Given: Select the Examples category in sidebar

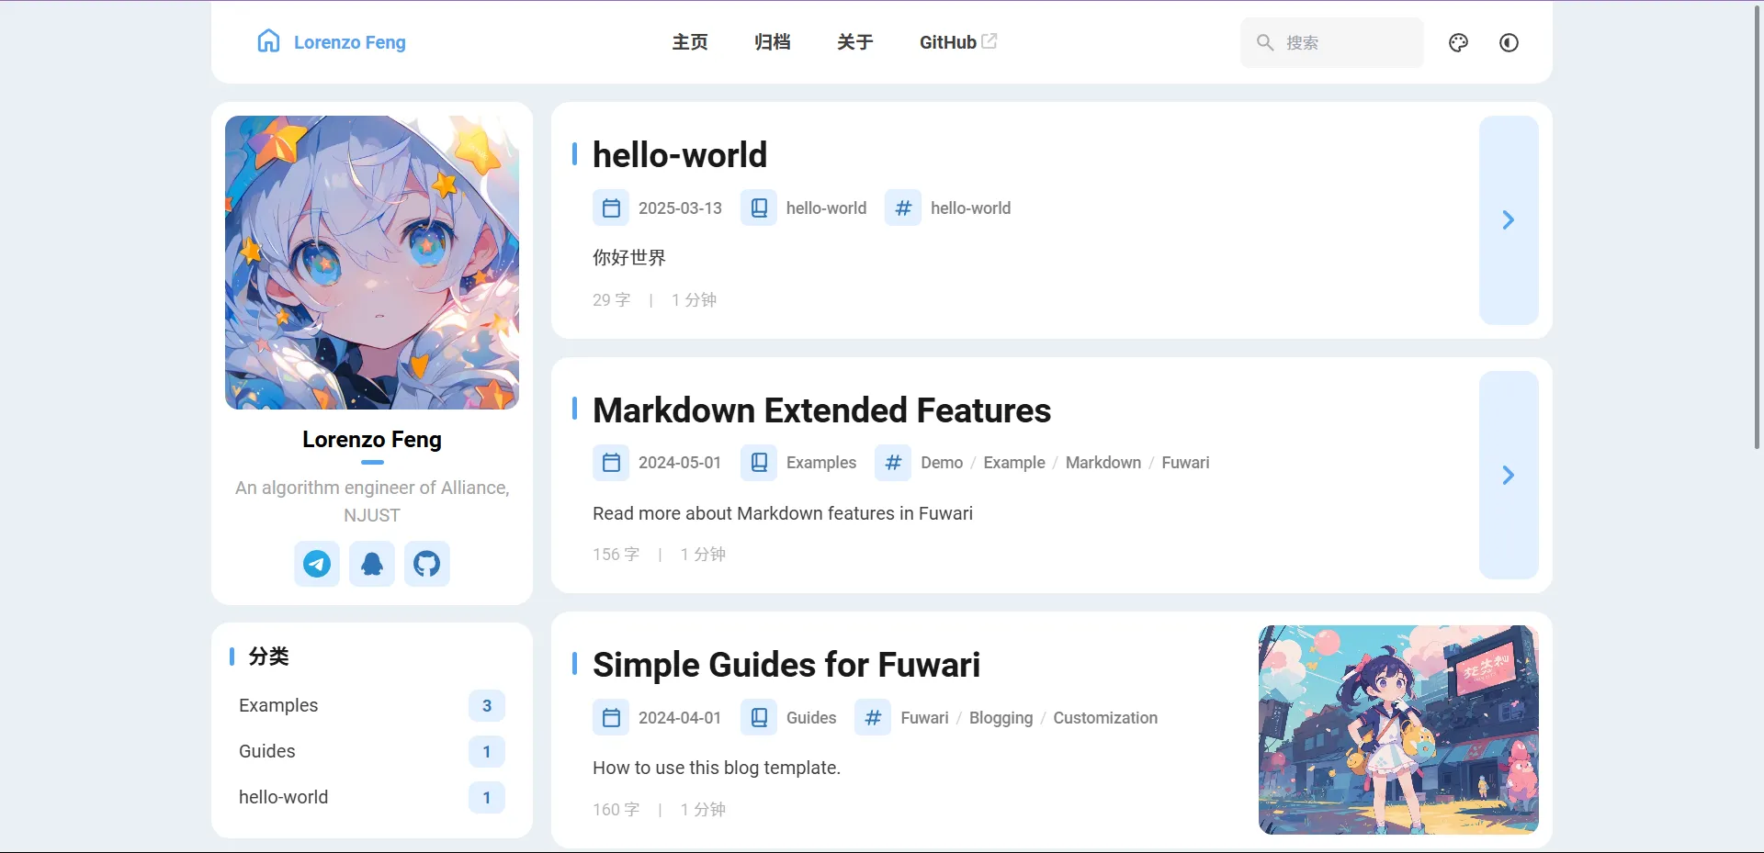Looking at the screenshot, I should tap(278, 705).
